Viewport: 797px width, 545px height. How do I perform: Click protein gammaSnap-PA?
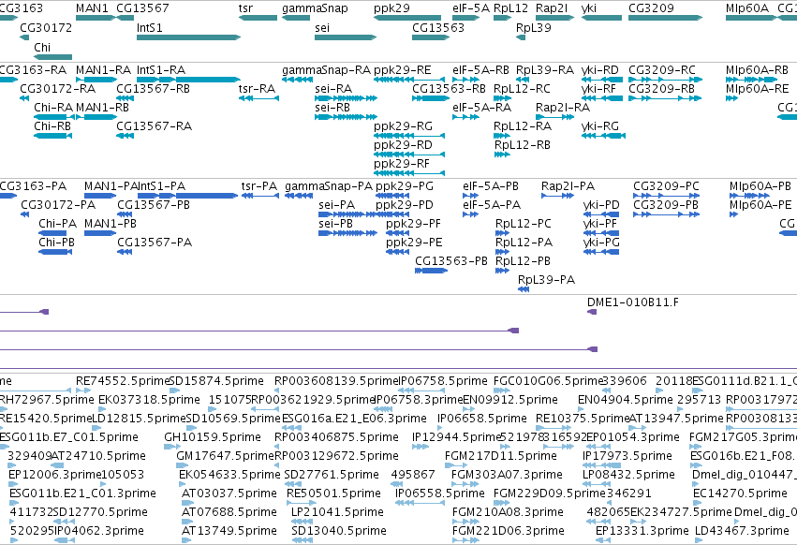[329, 186]
